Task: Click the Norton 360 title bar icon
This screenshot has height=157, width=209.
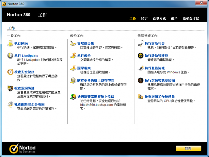Action: pyautogui.click(x=4, y=4)
